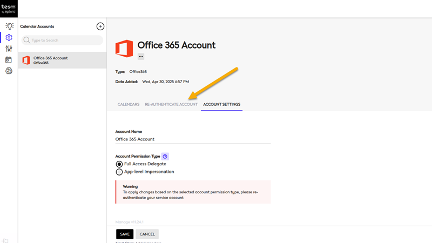
Task: Select App-level Impersonation radio option
Action: point(119,172)
